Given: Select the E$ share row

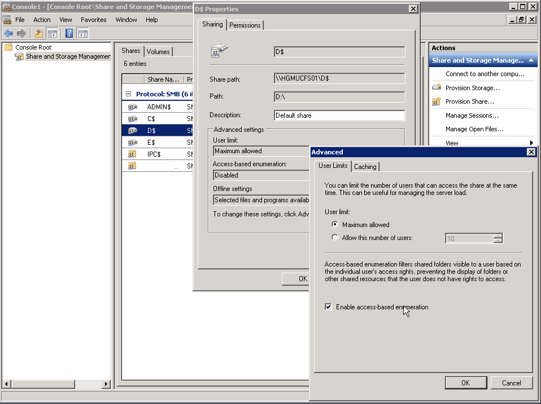Looking at the screenshot, I should (159, 142).
